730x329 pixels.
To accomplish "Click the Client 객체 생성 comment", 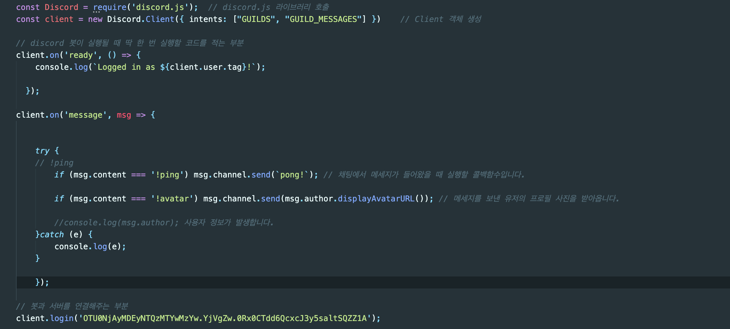I will [x=441, y=19].
